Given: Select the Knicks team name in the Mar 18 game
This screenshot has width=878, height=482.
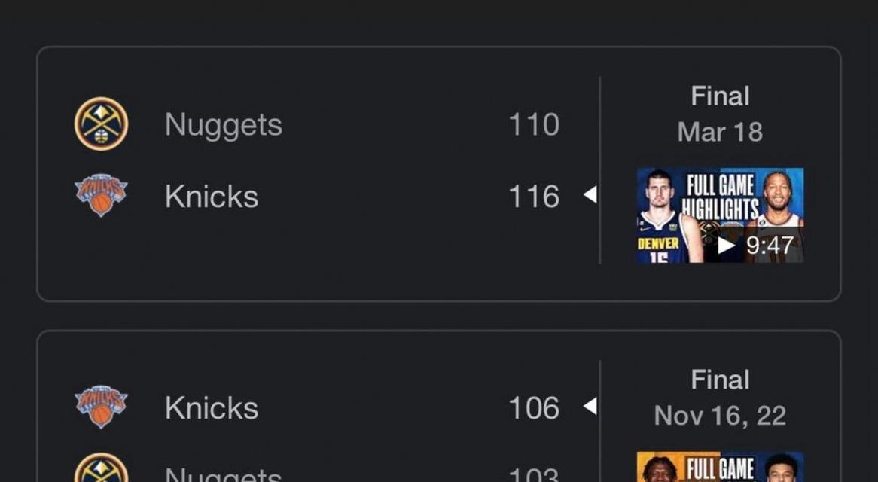Looking at the screenshot, I should click(x=212, y=197).
